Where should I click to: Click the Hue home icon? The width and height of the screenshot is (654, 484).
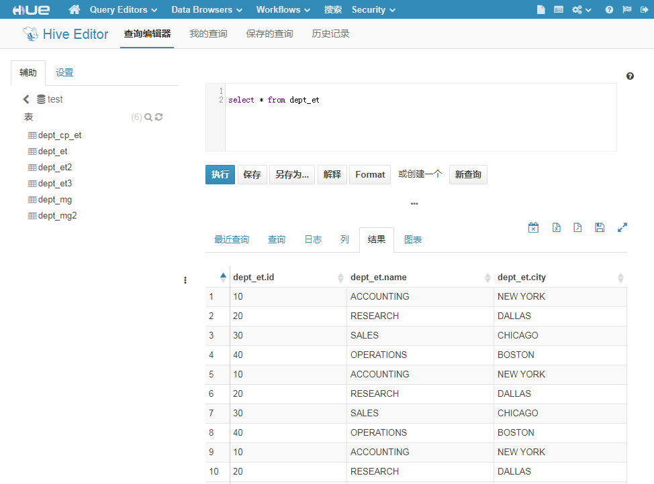(75, 9)
